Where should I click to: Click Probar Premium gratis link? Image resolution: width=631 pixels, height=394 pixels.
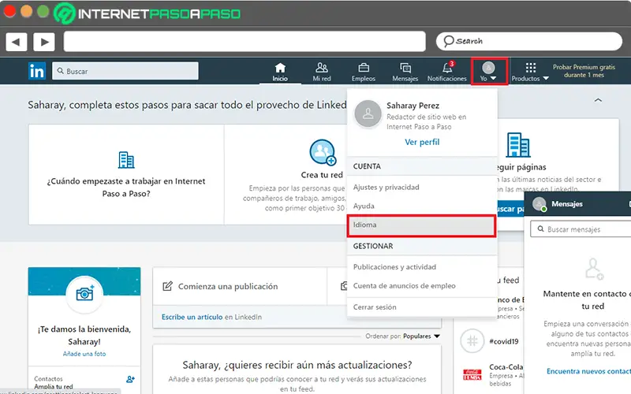pos(584,71)
